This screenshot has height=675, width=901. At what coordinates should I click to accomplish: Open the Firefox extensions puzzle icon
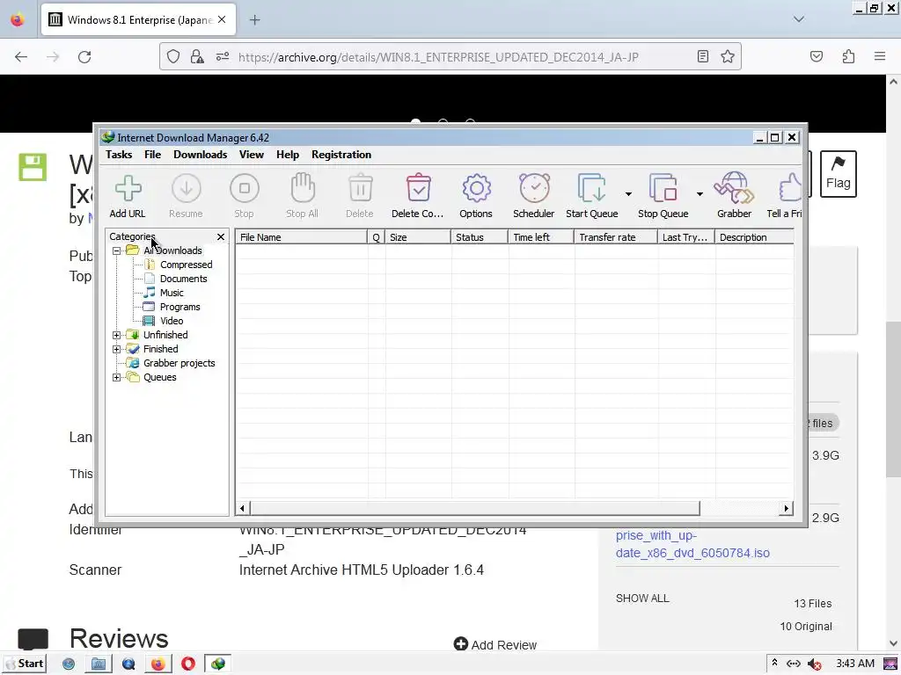point(848,56)
